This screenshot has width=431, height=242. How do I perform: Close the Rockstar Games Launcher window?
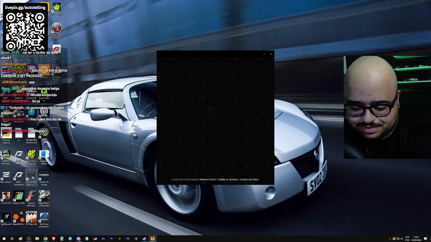271,54
